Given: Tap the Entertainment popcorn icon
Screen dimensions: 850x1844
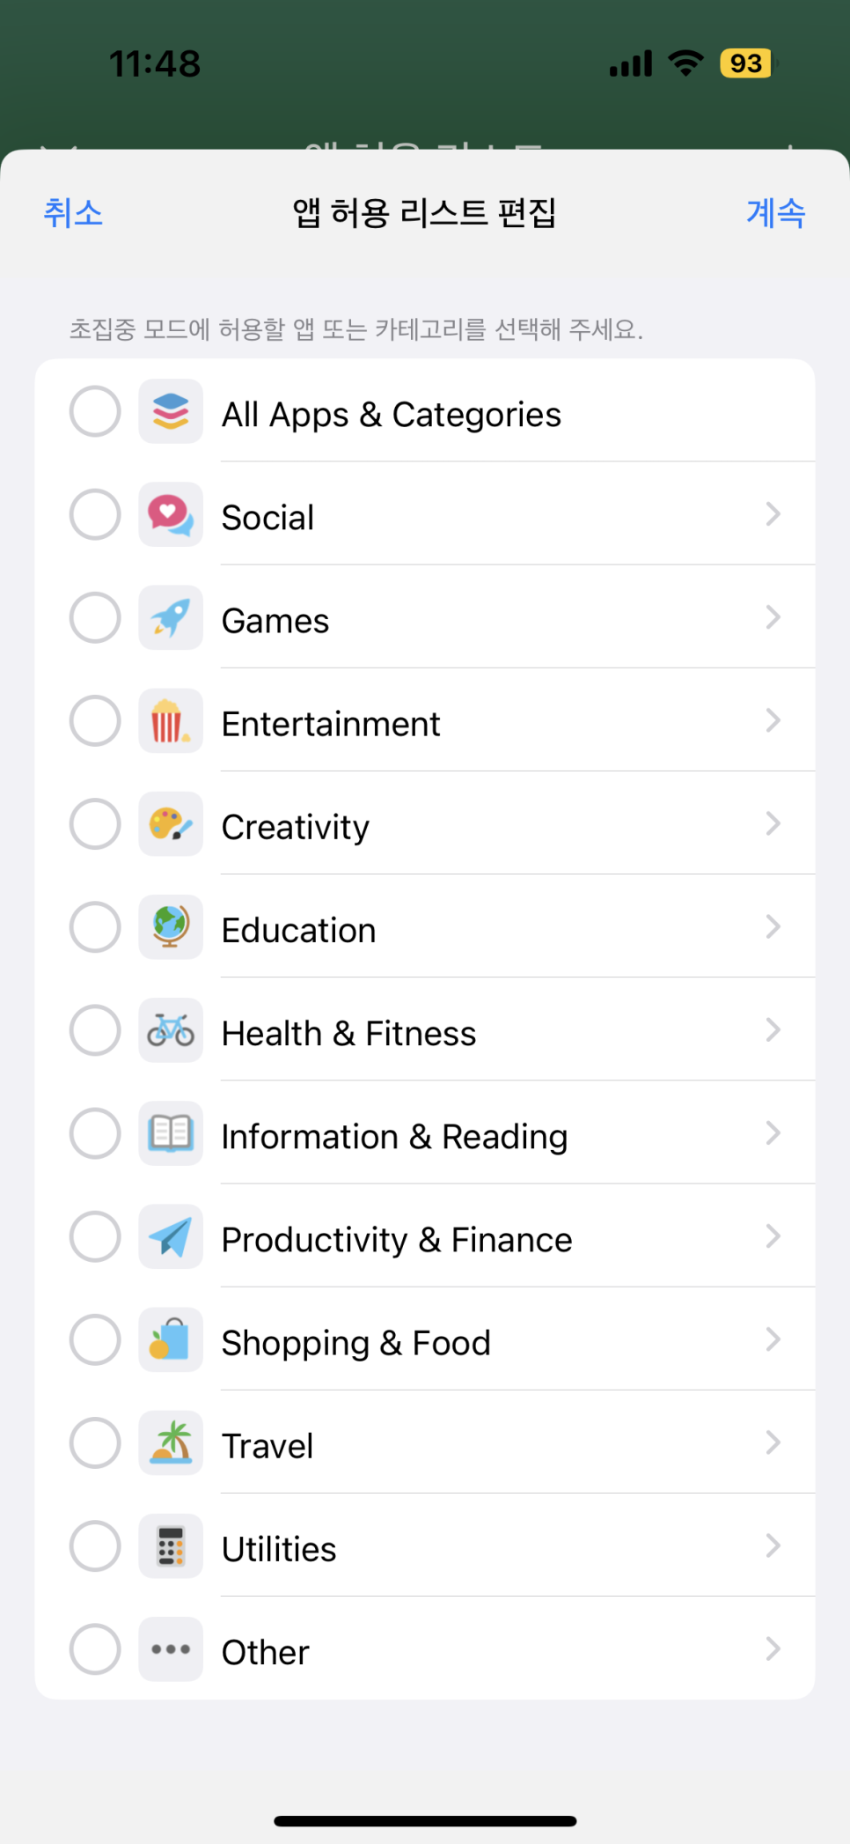Looking at the screenshot, I should pos(171,721).
